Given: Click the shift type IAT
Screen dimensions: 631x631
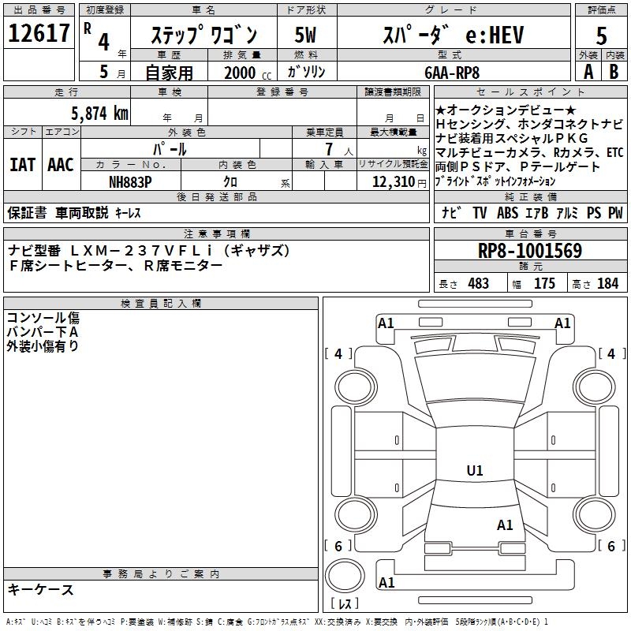Looking at the screenshot, I should [x=23, y=165].
